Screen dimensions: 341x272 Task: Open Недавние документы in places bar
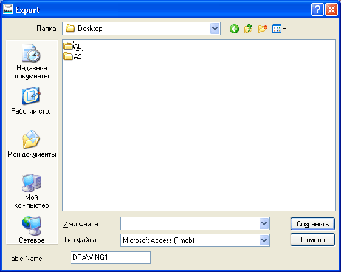click(32, 61)
